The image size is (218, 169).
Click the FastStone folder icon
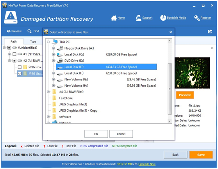click(54, 98)
